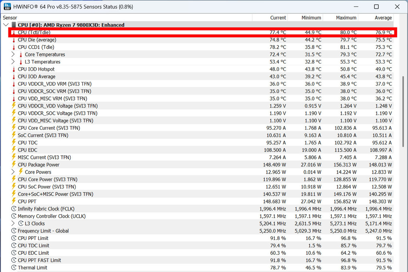The height and width of the screenshot is (272, 408).
Task: Click the thermometer icon next to Core Temperatures
Action: [21, 54]
